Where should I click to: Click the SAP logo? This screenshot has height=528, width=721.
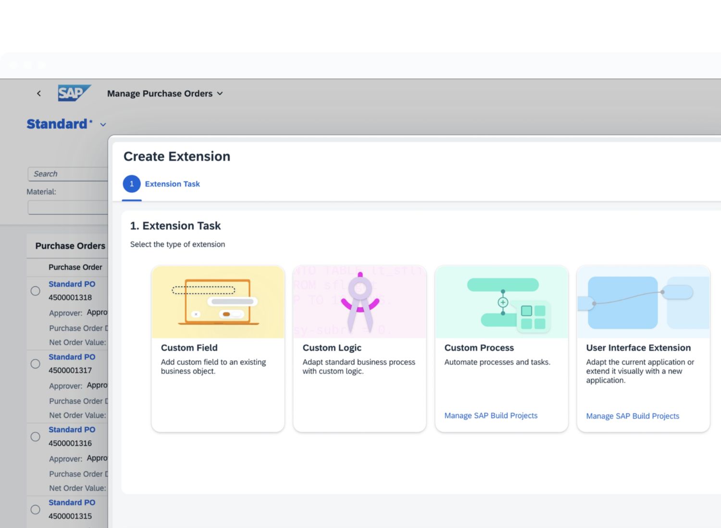(x=74, y=93)
